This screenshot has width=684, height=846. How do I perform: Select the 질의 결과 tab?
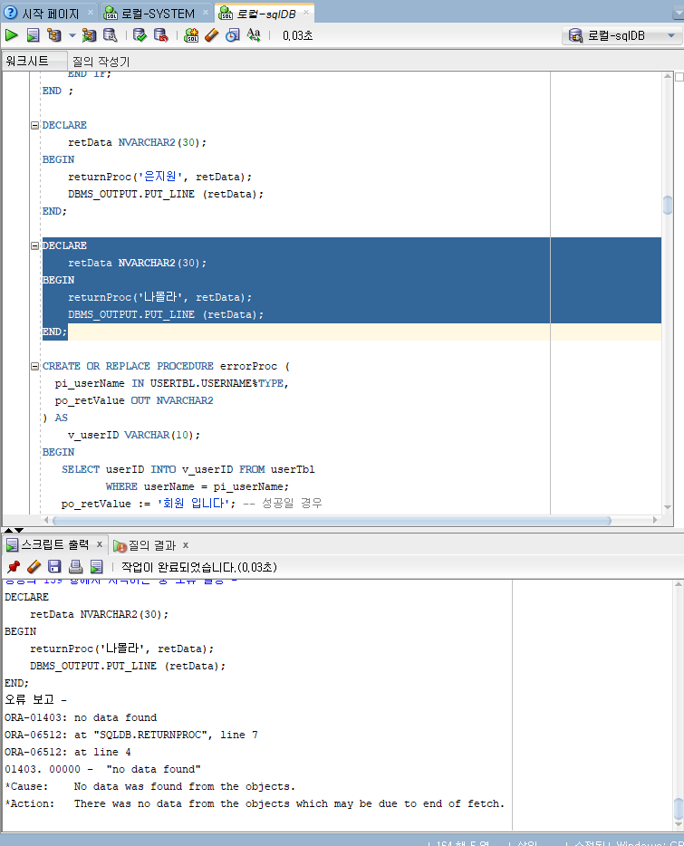point(151,545)
